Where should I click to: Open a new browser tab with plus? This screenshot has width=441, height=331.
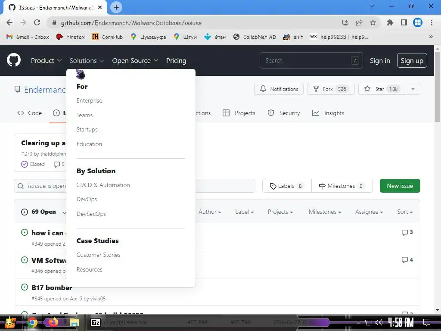click(x=116, y=7)
